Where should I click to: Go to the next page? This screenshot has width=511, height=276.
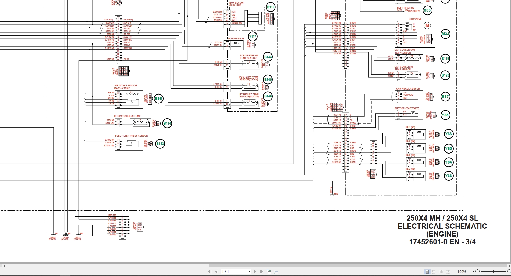click(x=255, y=271)
